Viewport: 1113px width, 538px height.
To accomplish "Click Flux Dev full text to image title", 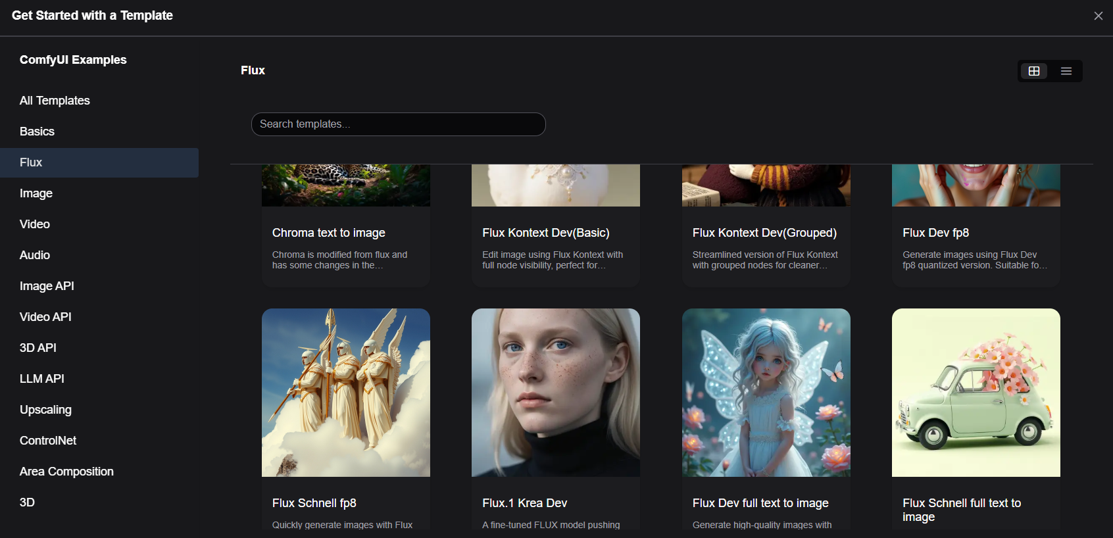I will click(760, 503).
